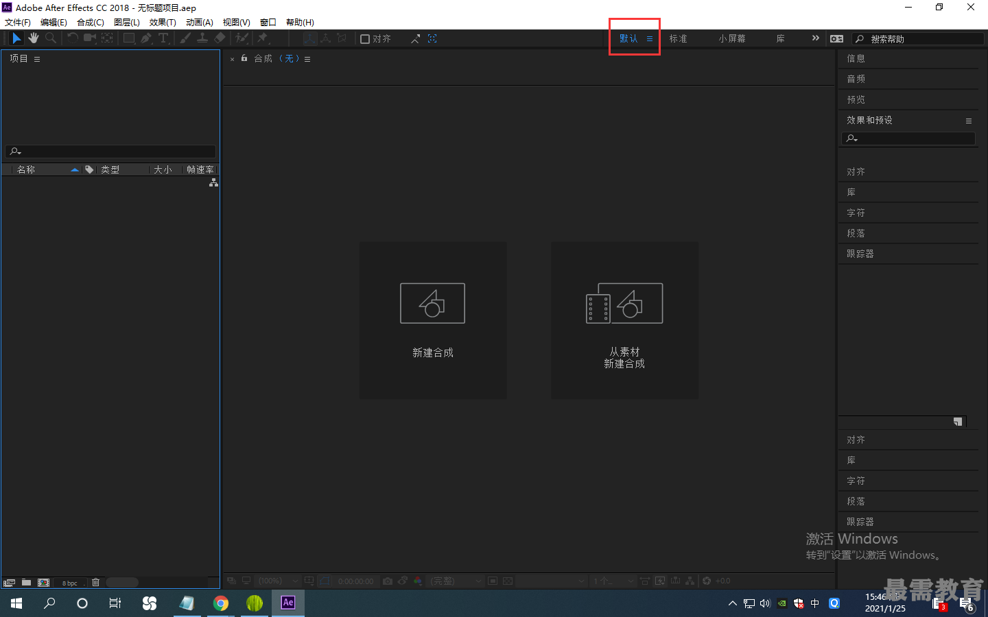Toggle snap collapsed-comps edge extension icon

(415, 39)
